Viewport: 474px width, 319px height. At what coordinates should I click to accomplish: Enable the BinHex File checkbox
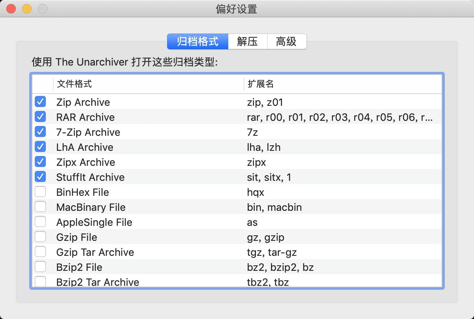(x=40, y=192)
